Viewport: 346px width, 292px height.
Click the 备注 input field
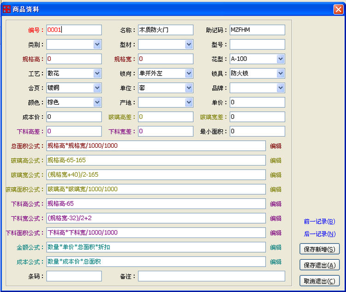pyautogui.click(x=212, y=276)
